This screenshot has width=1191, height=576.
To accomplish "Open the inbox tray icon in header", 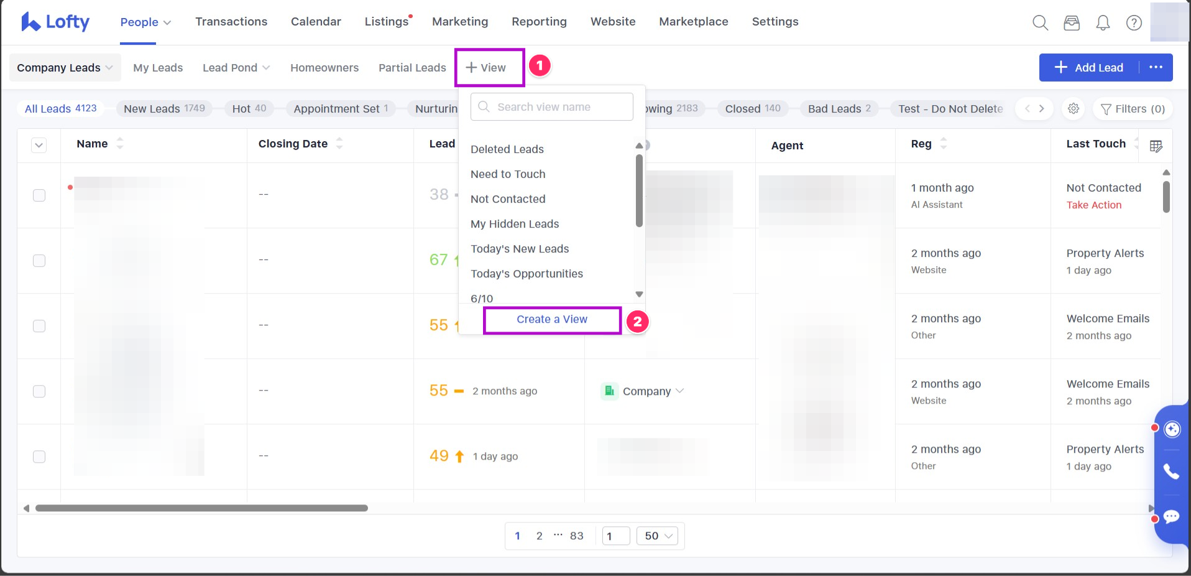I will [x=1072, y=23].
